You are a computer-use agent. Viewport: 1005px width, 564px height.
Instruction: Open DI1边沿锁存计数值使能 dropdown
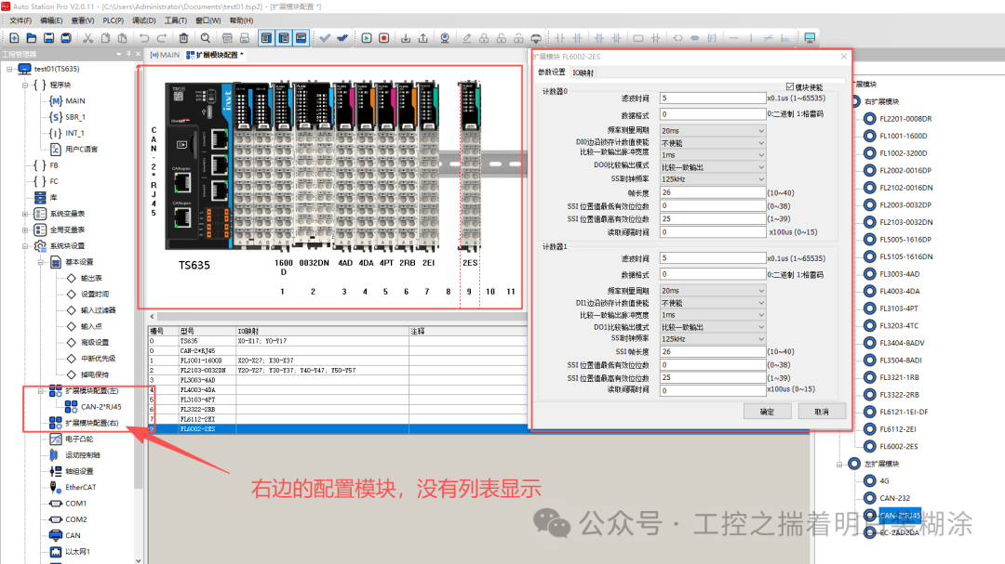(713, 303)
